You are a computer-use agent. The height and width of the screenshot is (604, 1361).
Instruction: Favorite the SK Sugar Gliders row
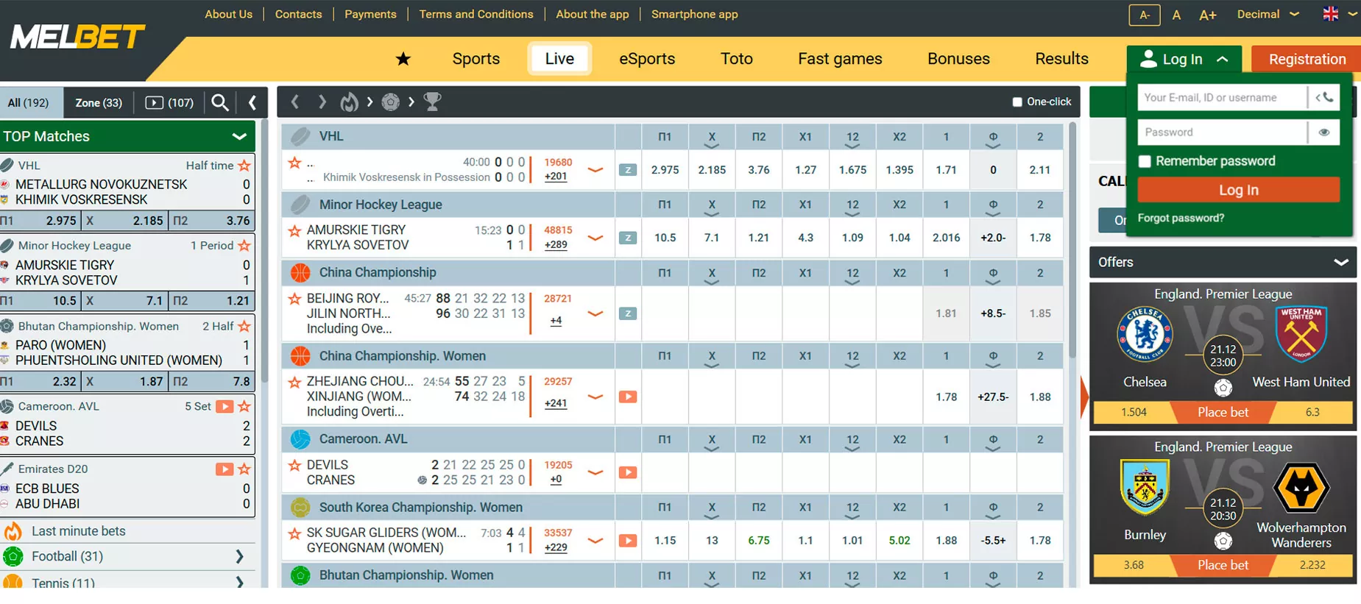click(294, 533)
